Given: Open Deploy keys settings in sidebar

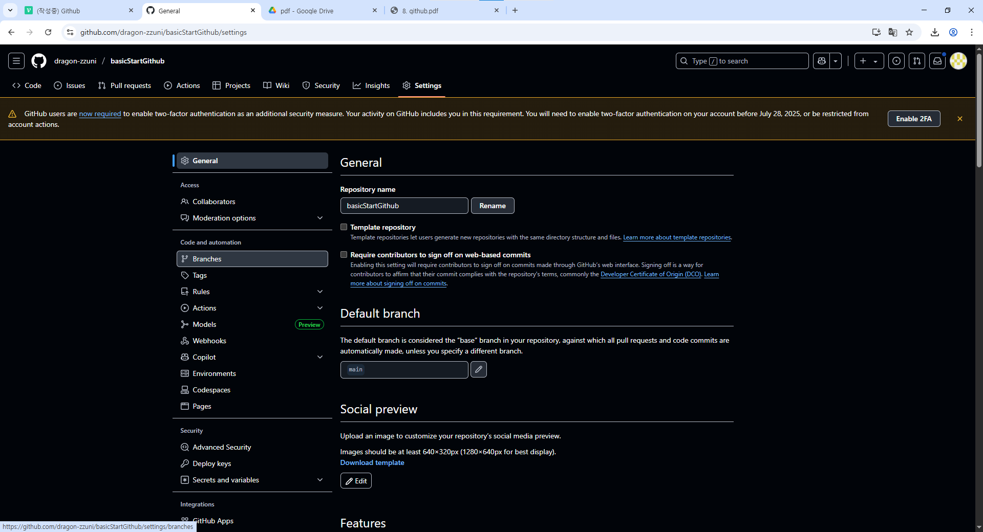Looking at the screenshot, I should click(x=252, y=463).
